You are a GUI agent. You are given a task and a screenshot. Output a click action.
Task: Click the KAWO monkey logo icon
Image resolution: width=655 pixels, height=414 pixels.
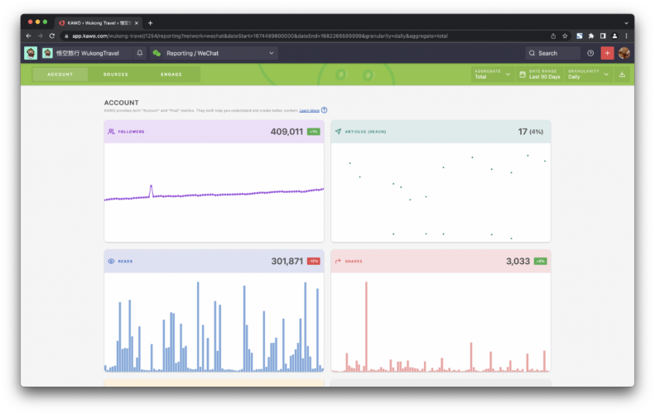point(31,53)
